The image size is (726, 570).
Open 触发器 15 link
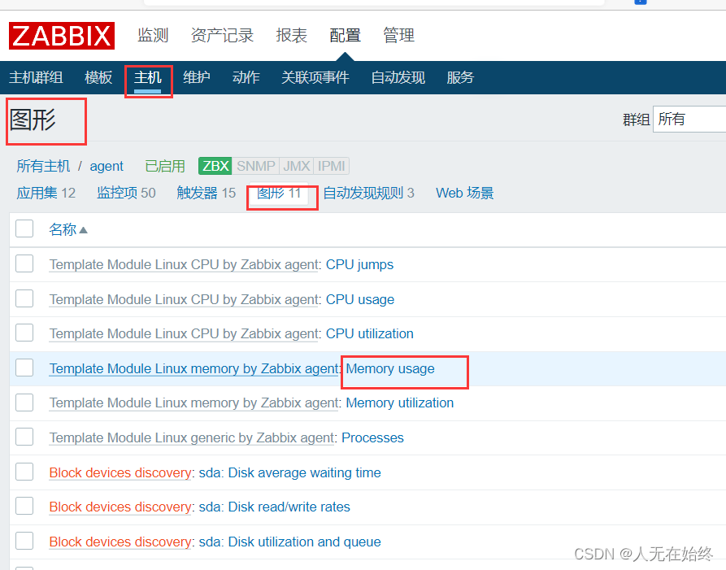click(206, 193)
